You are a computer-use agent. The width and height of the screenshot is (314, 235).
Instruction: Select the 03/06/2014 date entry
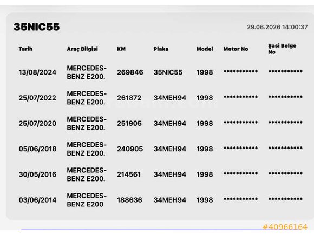37,200
